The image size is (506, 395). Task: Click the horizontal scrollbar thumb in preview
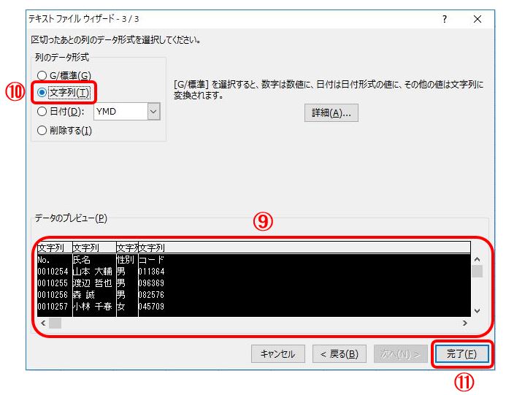pyautogui.click(x=55, y=323)
